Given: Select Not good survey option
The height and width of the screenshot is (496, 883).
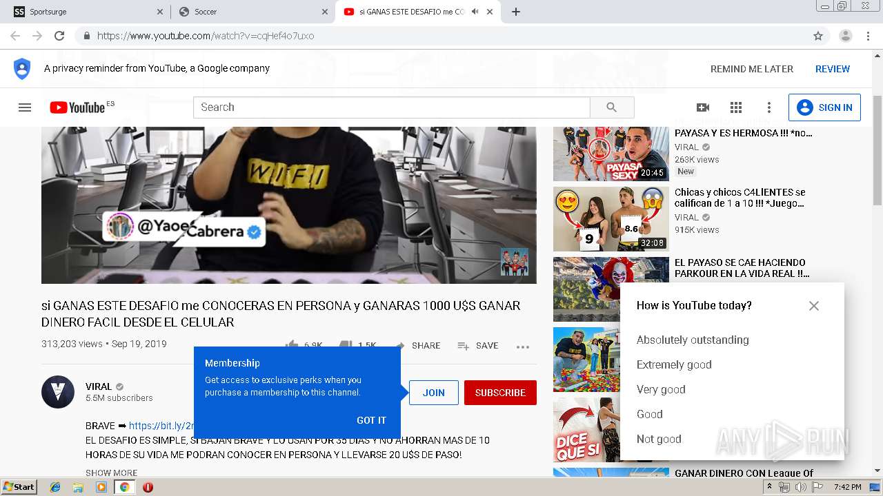Looking at the screenshot, I should (659, 439).
